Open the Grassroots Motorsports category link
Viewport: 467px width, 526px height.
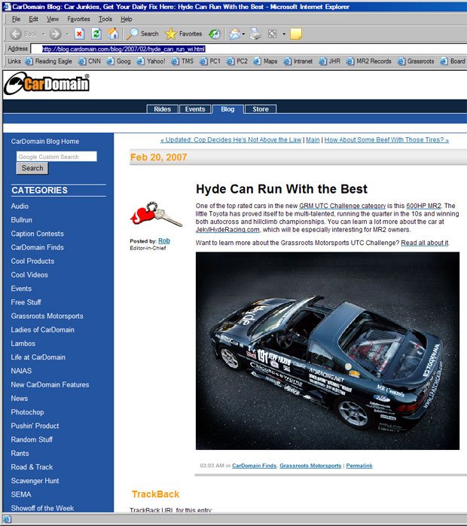[47, 316]
